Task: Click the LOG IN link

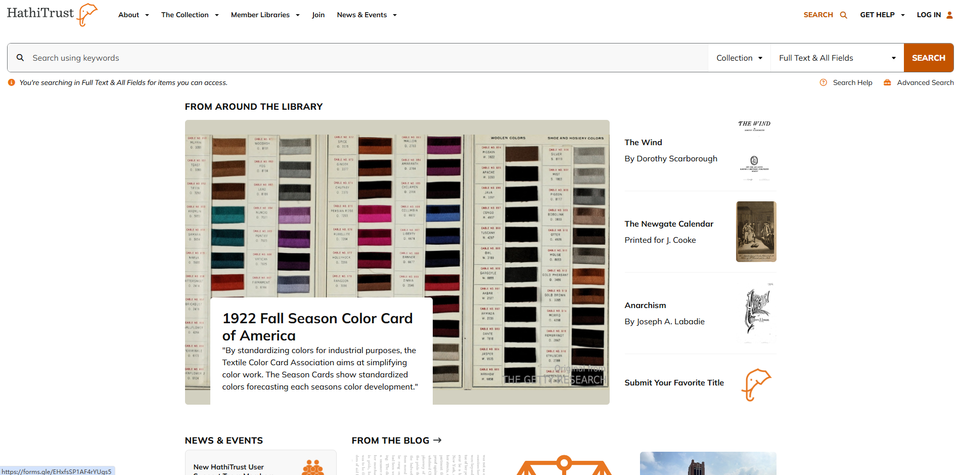Action: click(935, 15)
